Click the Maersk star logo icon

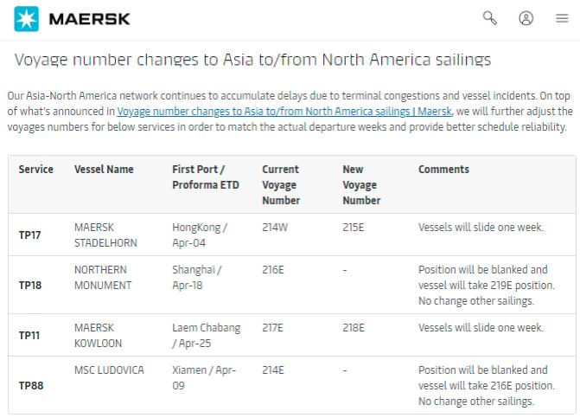(x=27, y=18)
